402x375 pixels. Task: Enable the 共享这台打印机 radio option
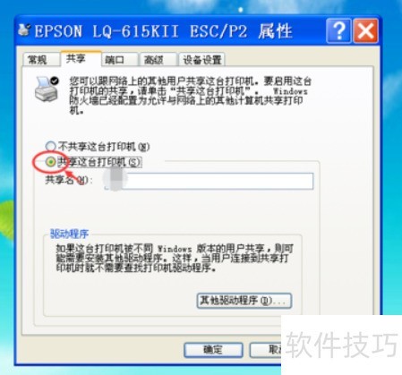(51, 162)
